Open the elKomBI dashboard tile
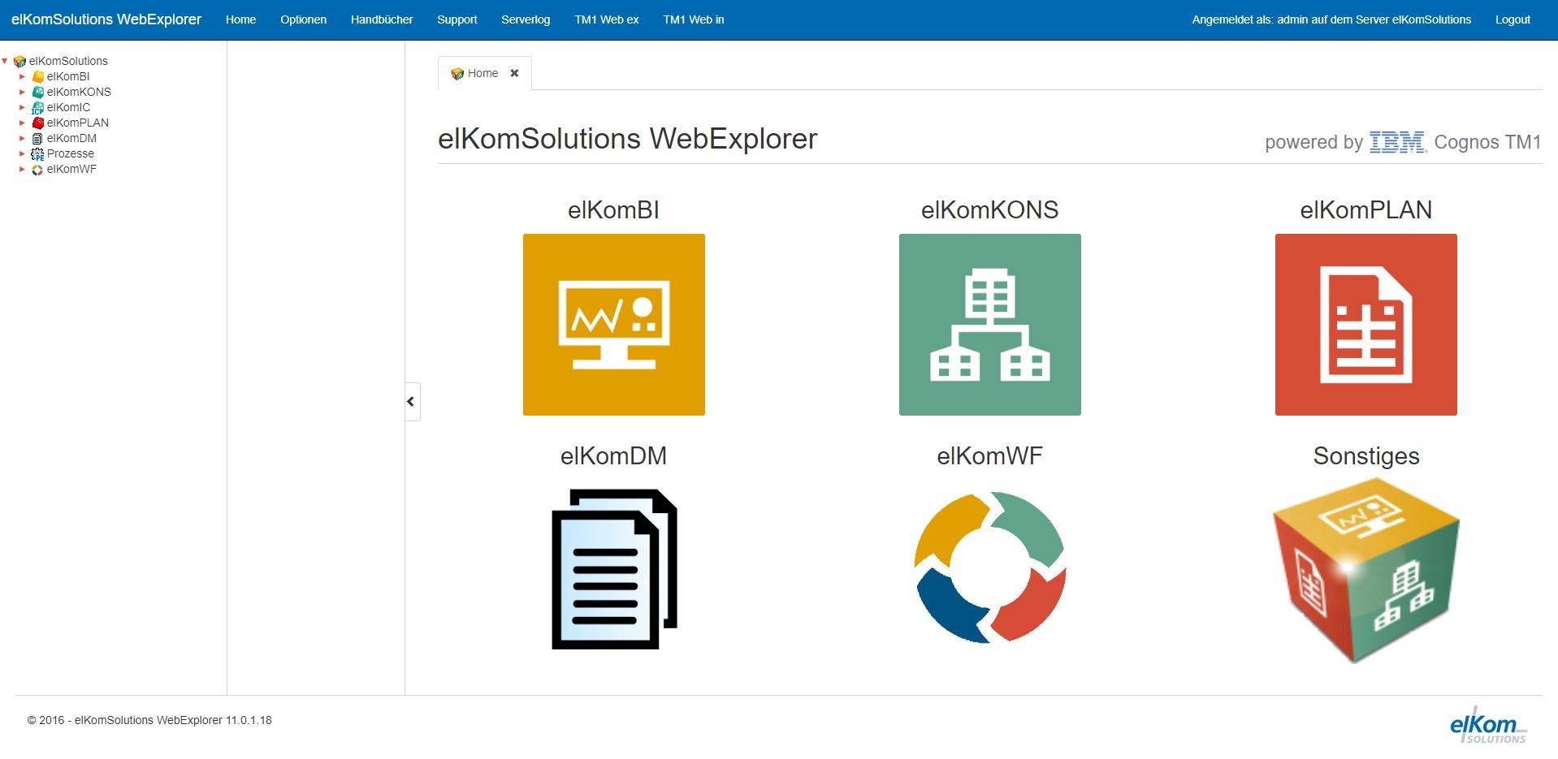The image size is (1558, 759). point(613,324)
